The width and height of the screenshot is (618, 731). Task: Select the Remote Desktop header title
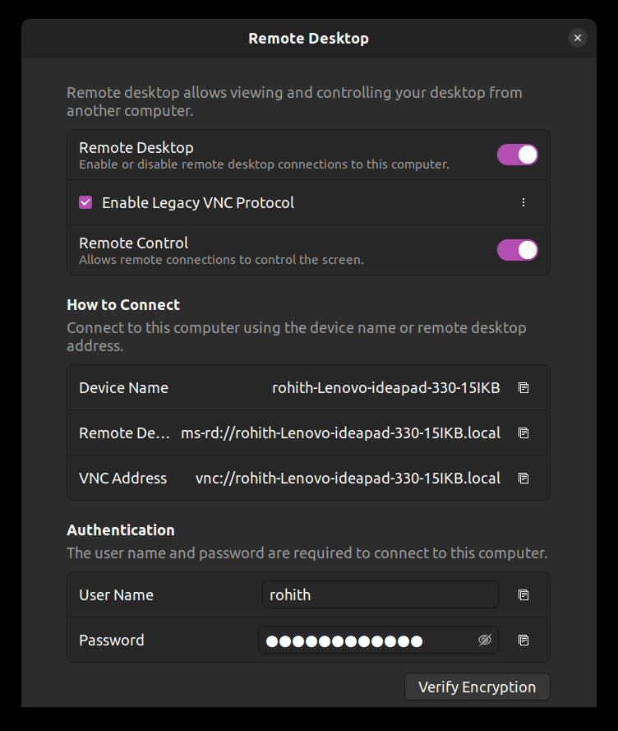(308, 38)
